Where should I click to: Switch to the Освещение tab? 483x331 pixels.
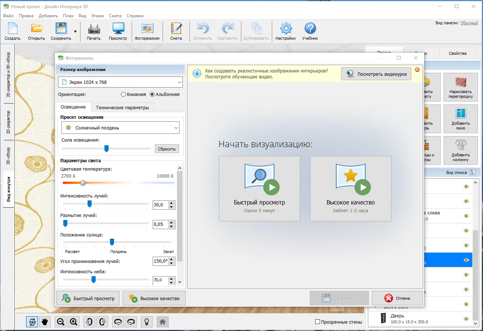click(73, 107)
